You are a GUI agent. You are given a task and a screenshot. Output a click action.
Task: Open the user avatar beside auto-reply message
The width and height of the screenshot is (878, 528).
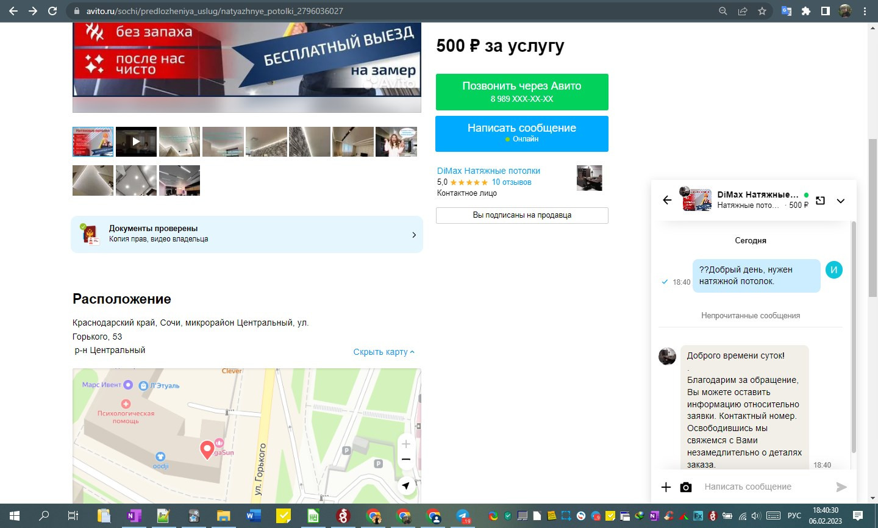pyautogui.click(x=667, y=356)
